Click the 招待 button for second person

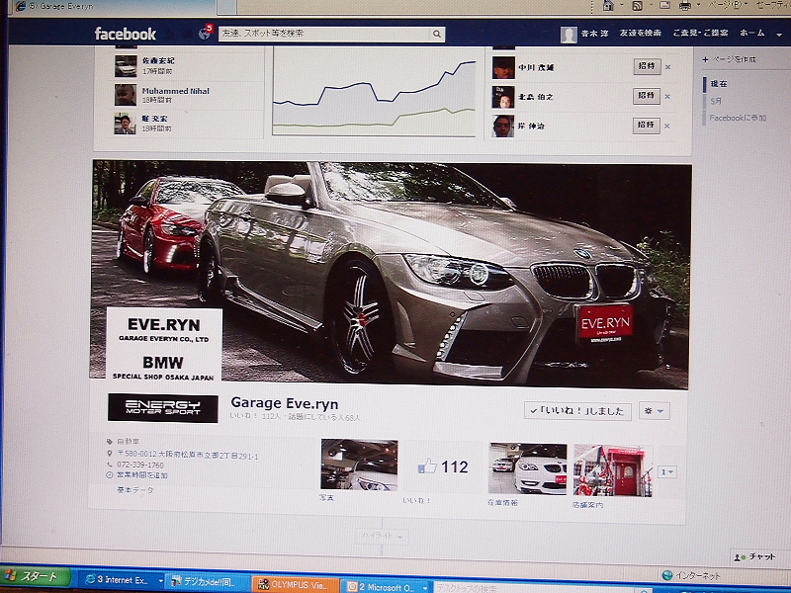coord(646,96)
